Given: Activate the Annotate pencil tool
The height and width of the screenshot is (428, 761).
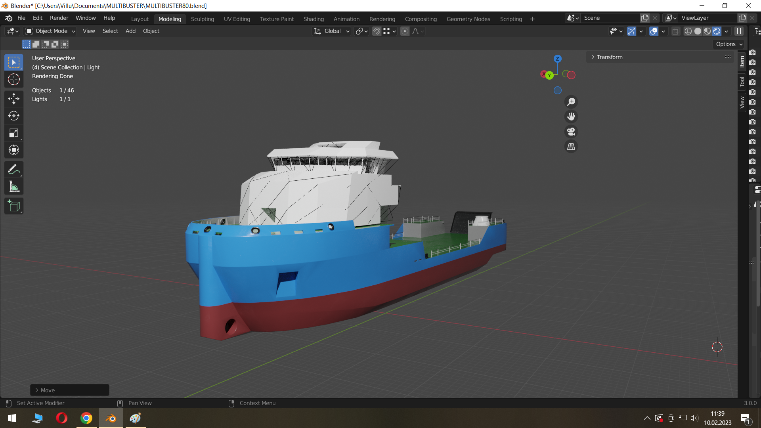Looking at the screenshot, I should [x=14, y=170].
